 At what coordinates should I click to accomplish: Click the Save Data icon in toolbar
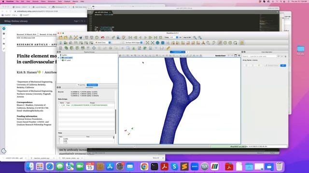[x=70, y=37]
